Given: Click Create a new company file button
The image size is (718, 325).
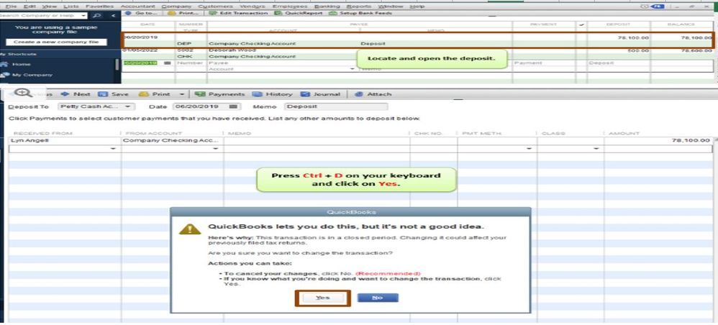Looking at the screenshot, I should (56, 42).
